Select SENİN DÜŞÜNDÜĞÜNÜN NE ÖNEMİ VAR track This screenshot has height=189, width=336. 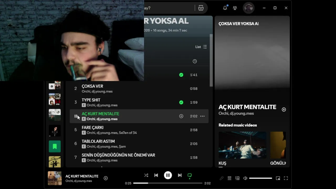(118, 155)
